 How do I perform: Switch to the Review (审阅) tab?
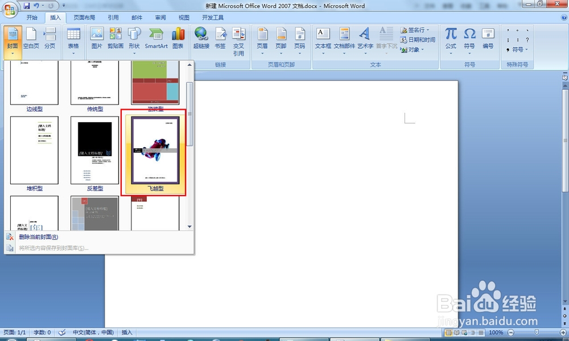pos(160,18)
